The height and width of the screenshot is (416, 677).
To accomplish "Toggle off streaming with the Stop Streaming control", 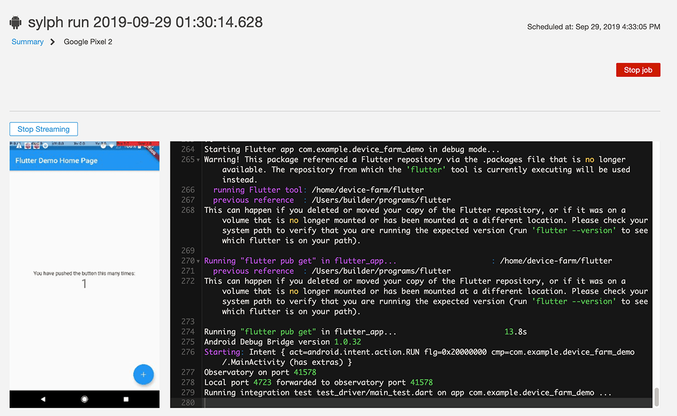I will click(x=43, y=129).
